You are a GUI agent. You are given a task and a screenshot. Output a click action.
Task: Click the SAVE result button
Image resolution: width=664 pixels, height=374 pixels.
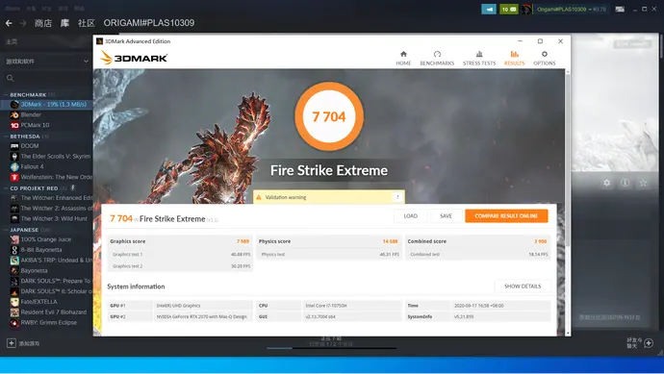coord(446,215)
